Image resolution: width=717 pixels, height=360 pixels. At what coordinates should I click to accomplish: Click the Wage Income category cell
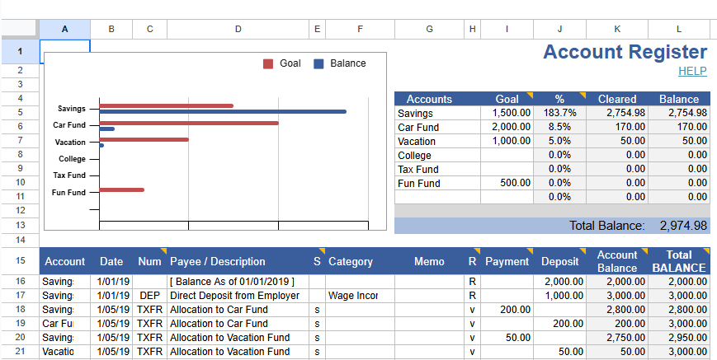(x=360, y=295)
